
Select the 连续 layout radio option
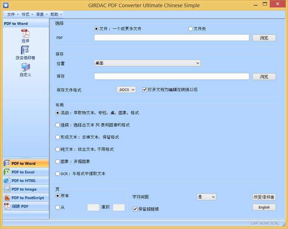click(x=93, y=125)
